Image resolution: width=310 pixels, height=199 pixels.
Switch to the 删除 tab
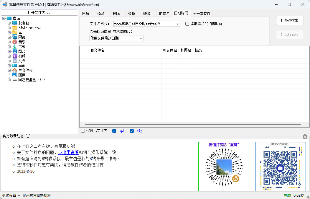click(118, 14)
